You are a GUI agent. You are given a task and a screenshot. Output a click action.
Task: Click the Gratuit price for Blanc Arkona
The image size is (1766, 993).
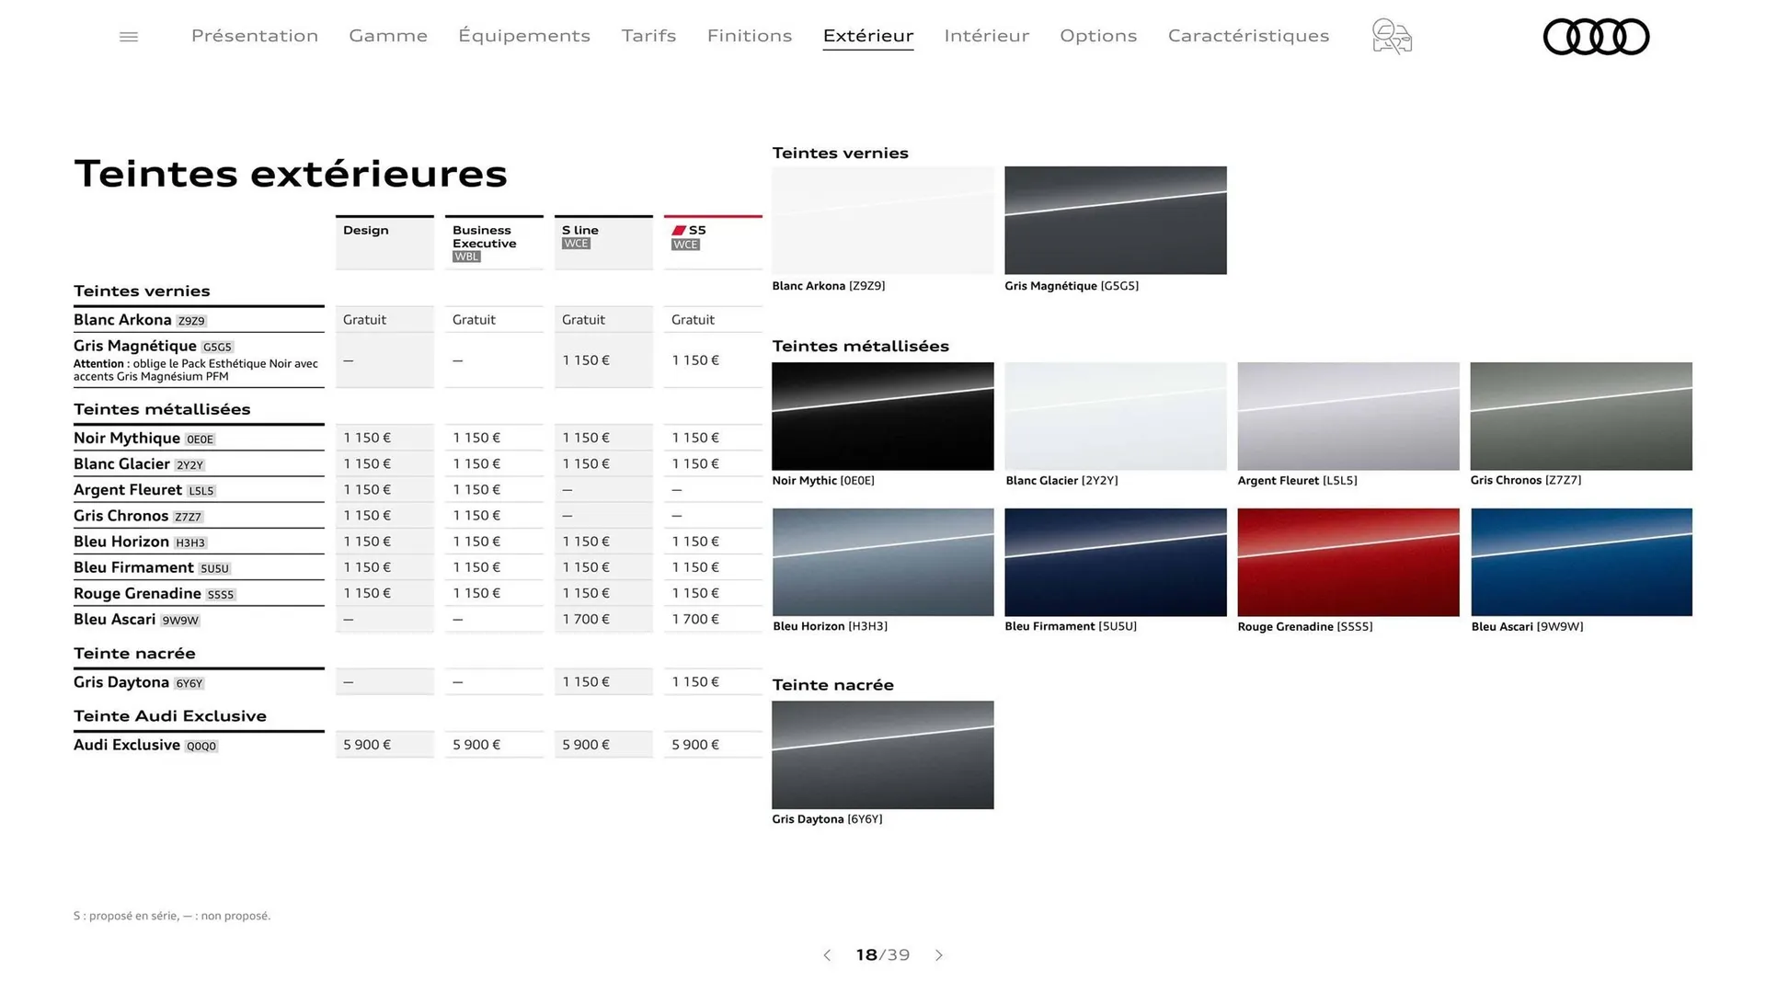click(x=364, y=319)
